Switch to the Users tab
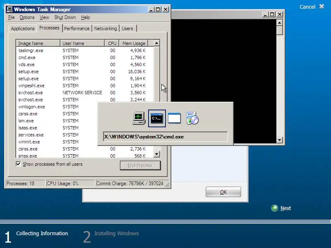The height and width of the screenshot is (248, 331). [127, 29]
